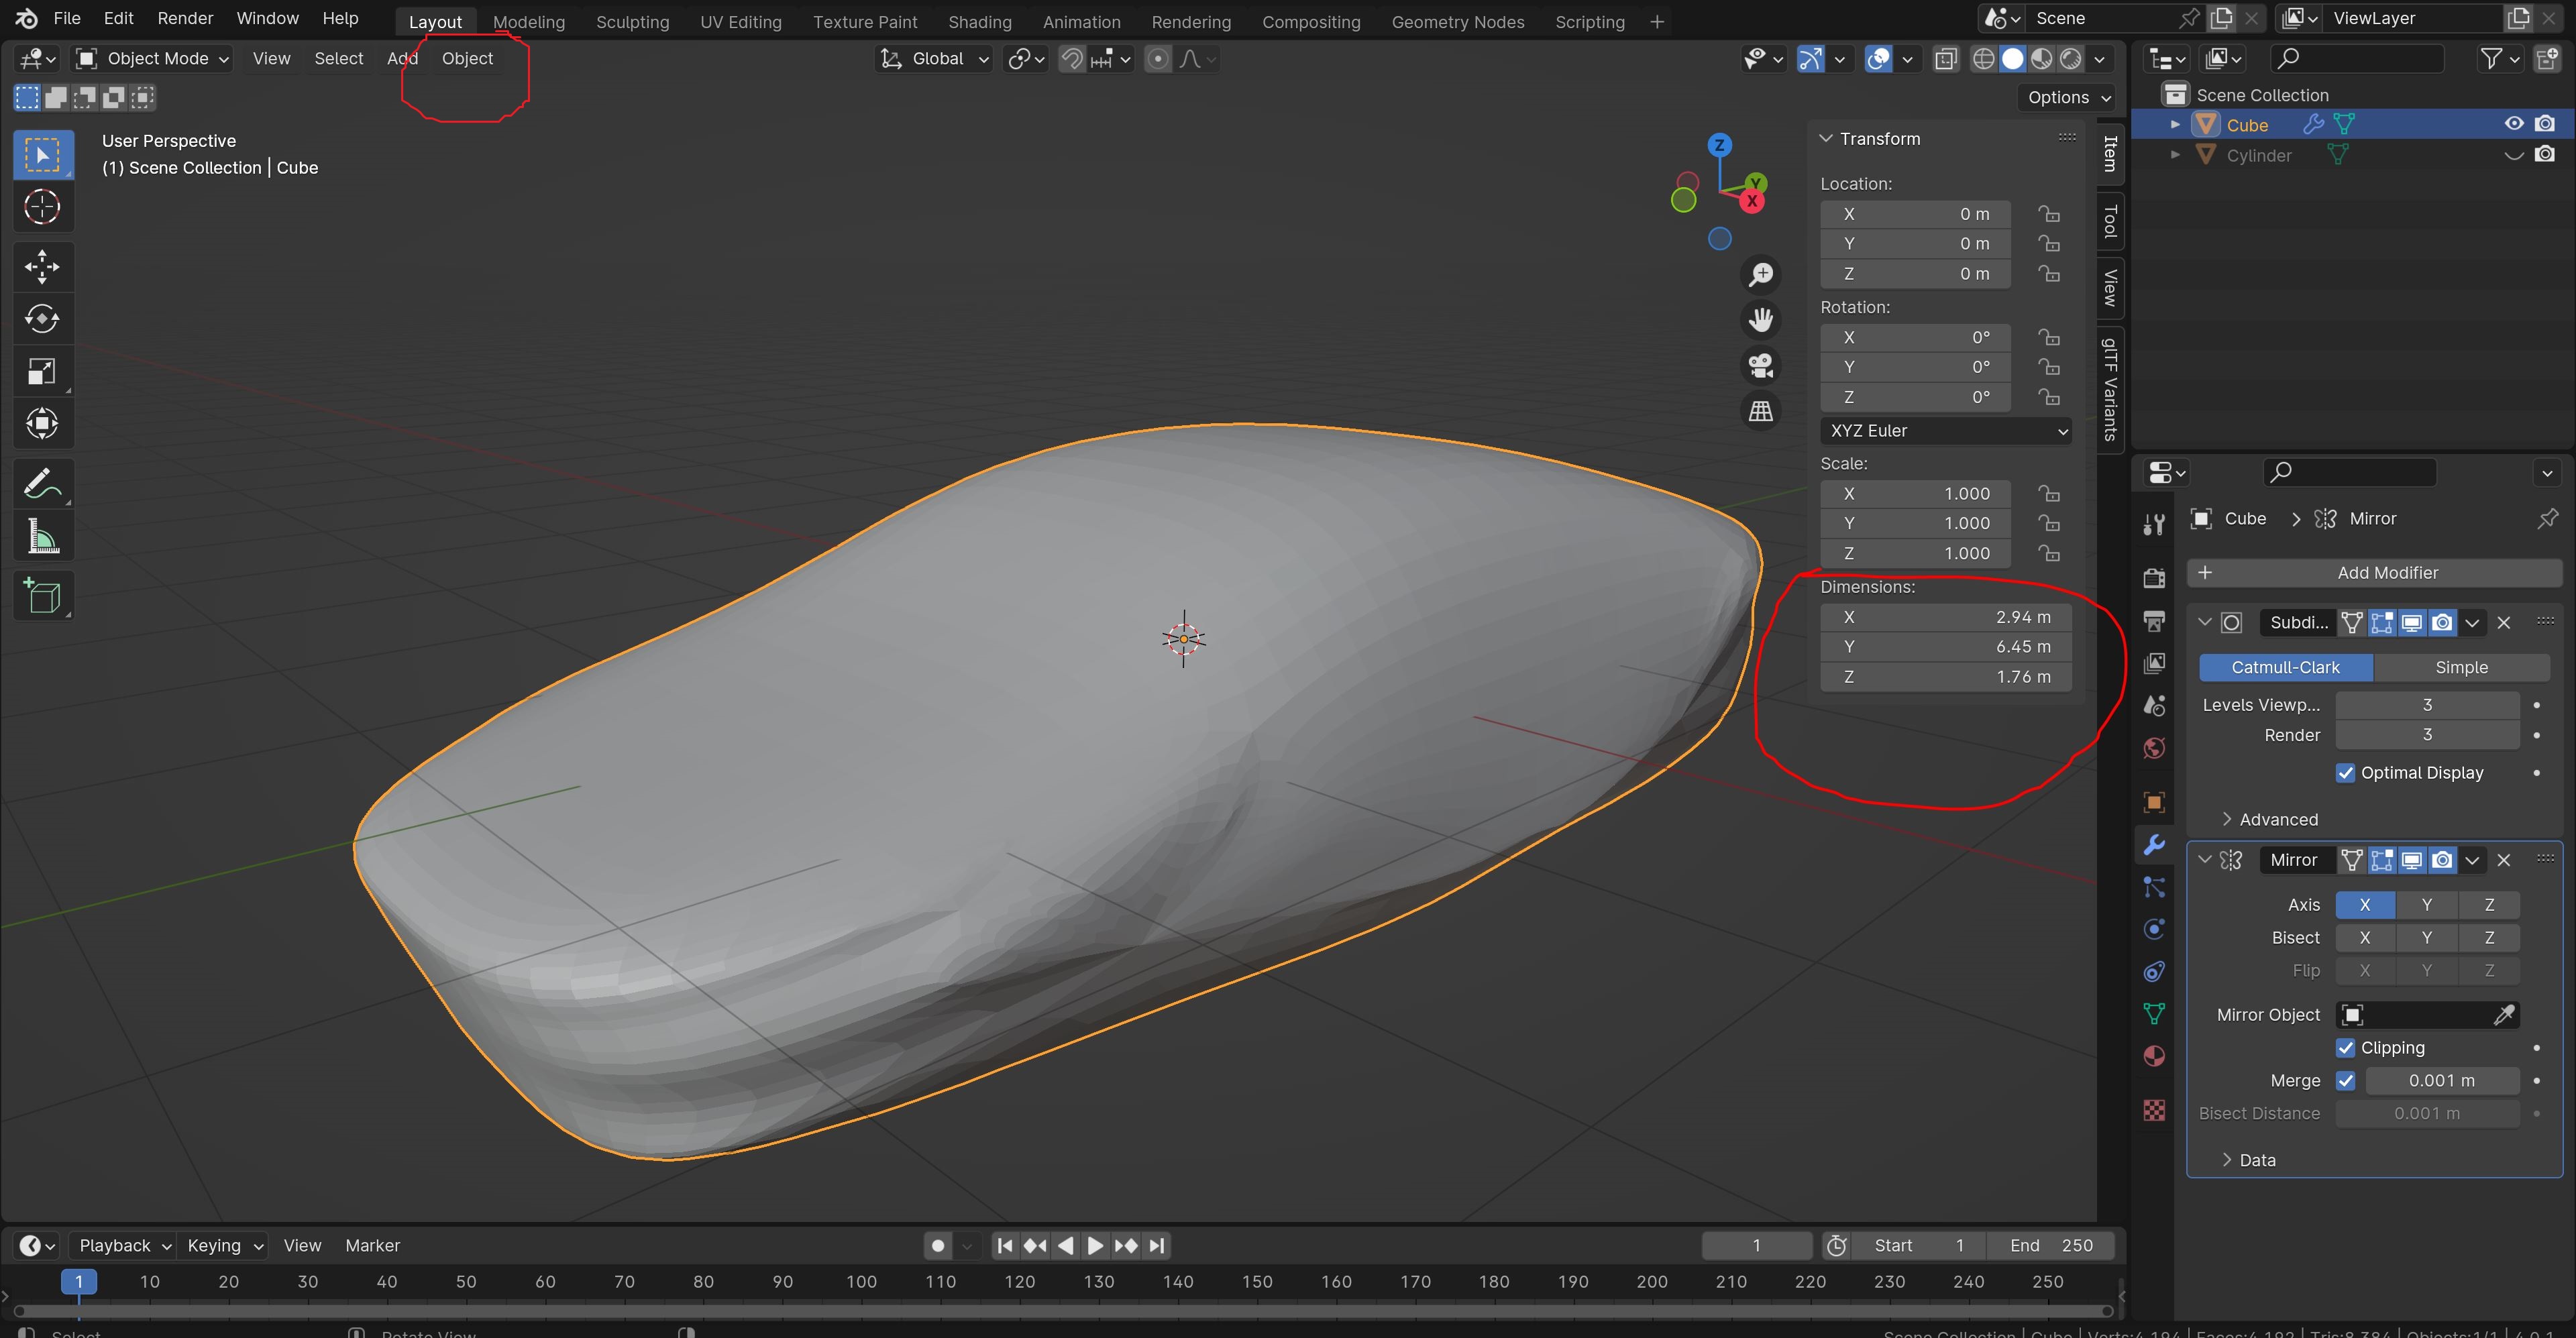Screen dimensions: 2576x1338
Task: Select the Rotate tool
Action: tap(42, 319)
